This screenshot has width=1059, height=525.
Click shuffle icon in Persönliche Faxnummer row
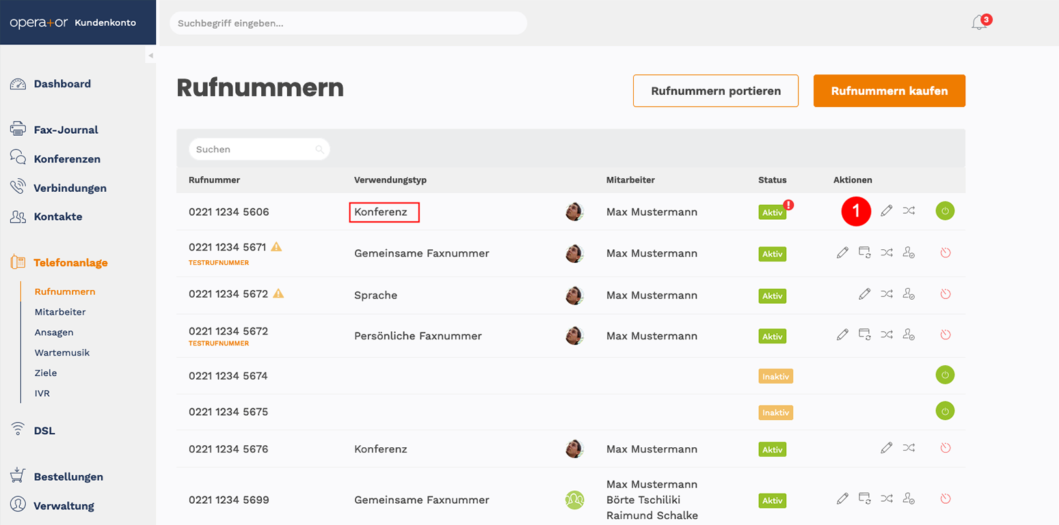coord(887,335)
